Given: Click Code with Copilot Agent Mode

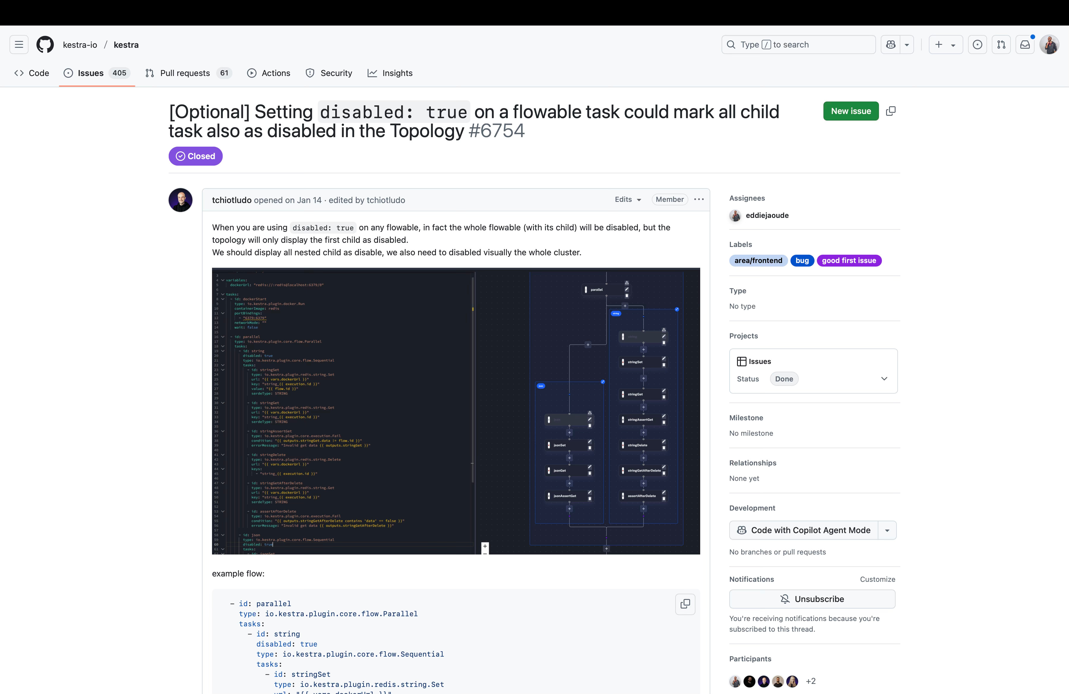Looking at the screenshot, I should [x=804, y=530].
